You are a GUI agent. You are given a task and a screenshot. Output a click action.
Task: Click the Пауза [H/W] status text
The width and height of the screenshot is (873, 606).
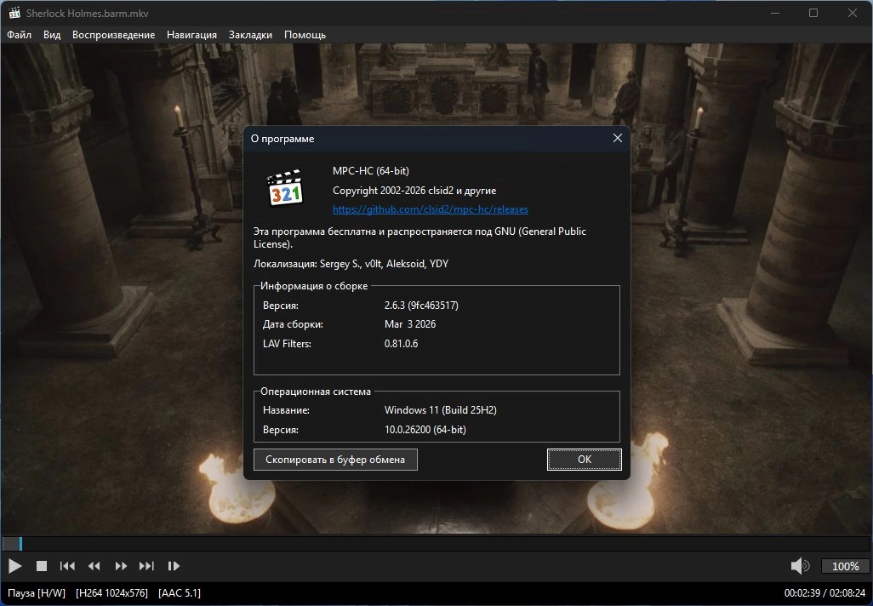[x=37, y=593]
